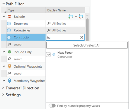The height and width of the screenshot is (109, 129).
Task: Click the red Exclude icon
Action: click(x=10, y=16)
